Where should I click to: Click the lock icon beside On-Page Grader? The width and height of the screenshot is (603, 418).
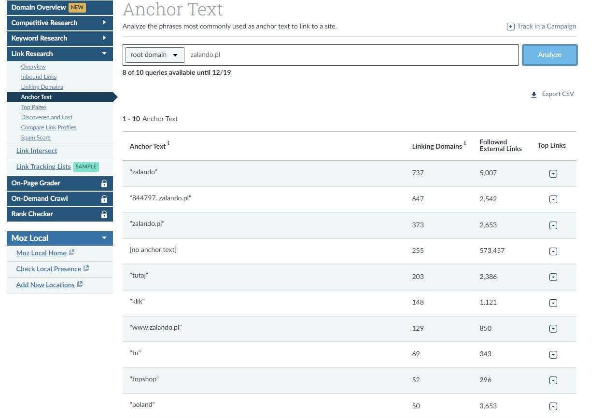pyautogui.click(x=104, y=183)
